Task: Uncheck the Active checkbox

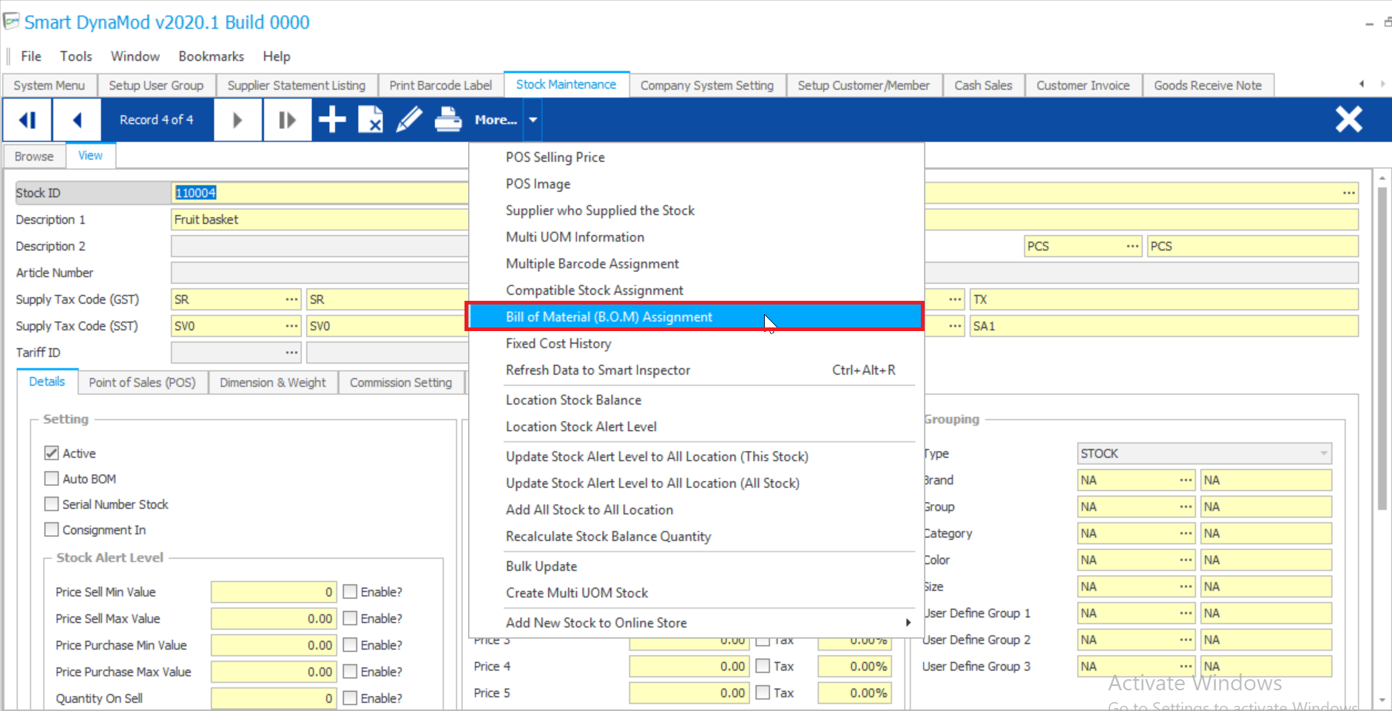Action: pos(51,453)
